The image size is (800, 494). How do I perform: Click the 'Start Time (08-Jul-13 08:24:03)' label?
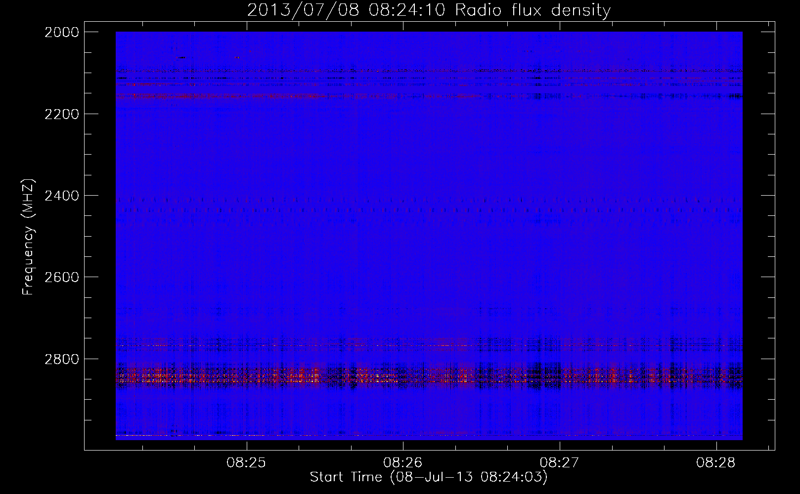point(429,477)
